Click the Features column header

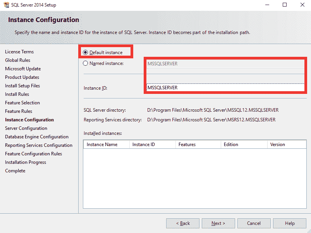tap(187, 144)
